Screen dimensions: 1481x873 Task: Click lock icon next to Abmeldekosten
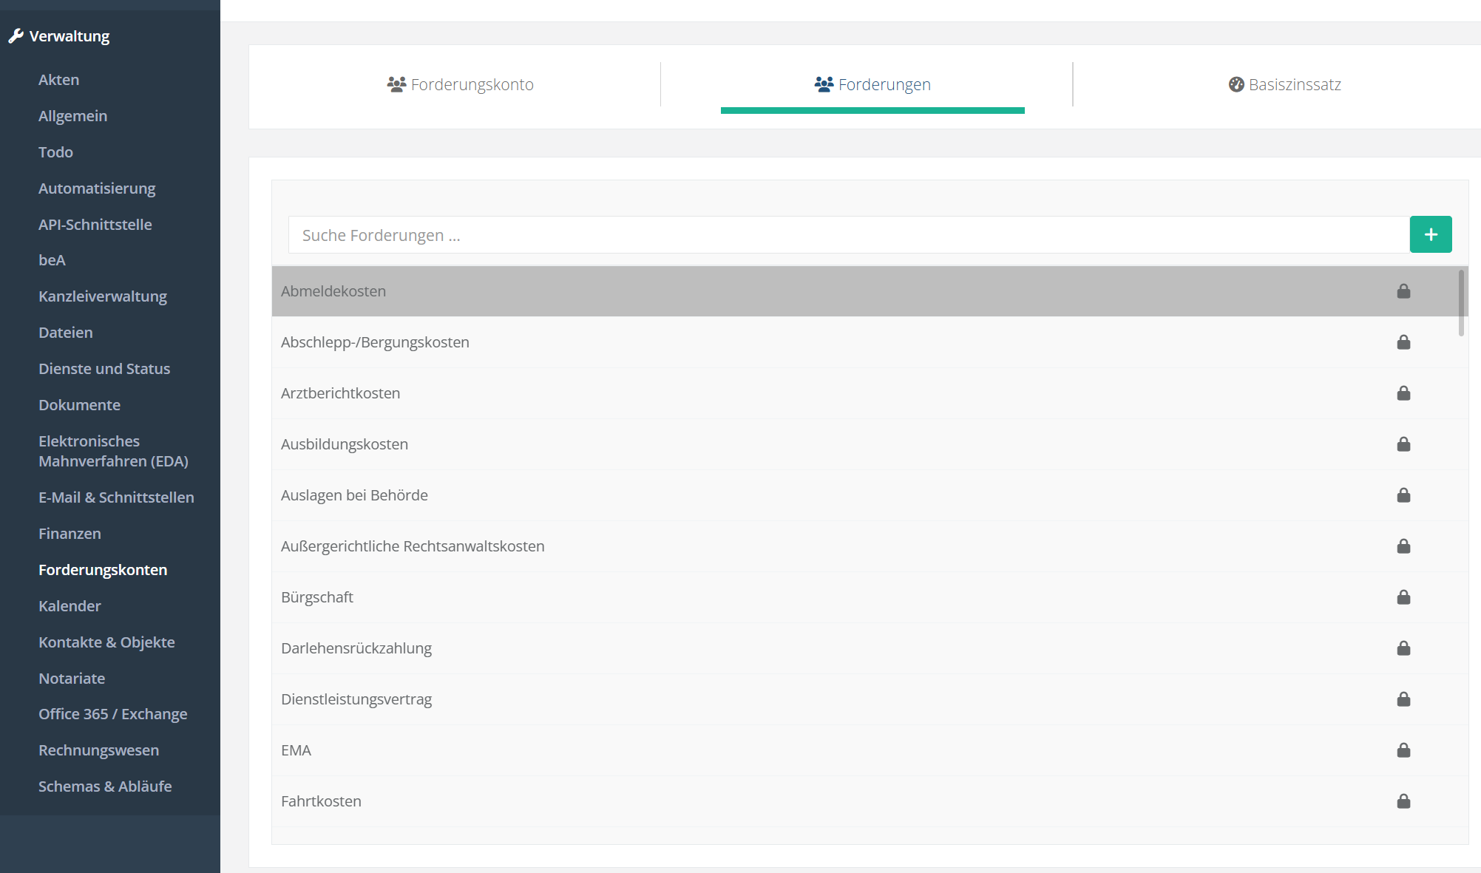click(1403, 291)
